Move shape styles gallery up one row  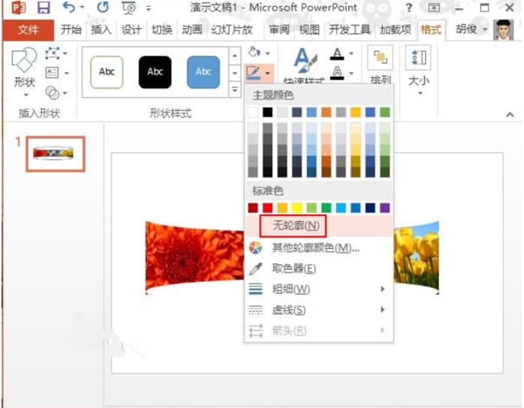(234, 55)
